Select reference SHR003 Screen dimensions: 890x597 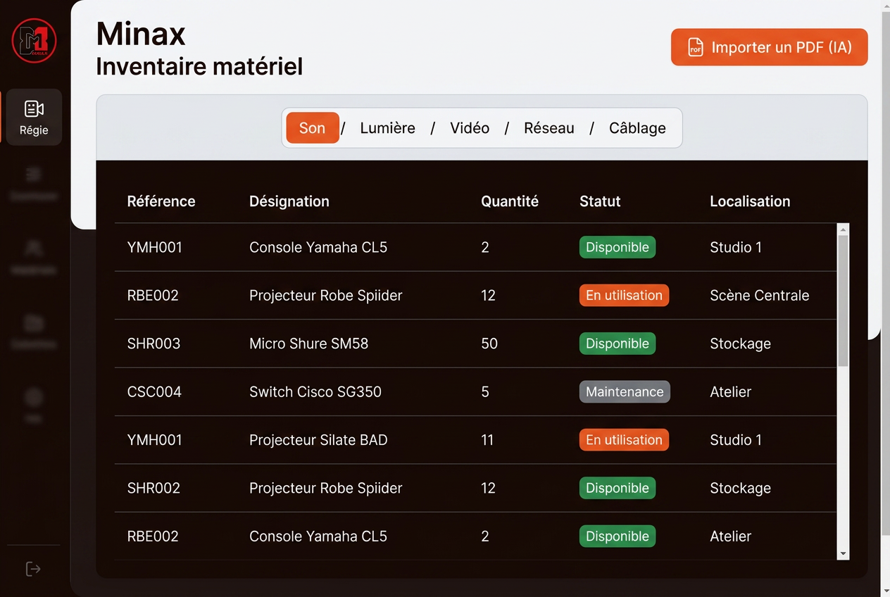tap(153, 344)
